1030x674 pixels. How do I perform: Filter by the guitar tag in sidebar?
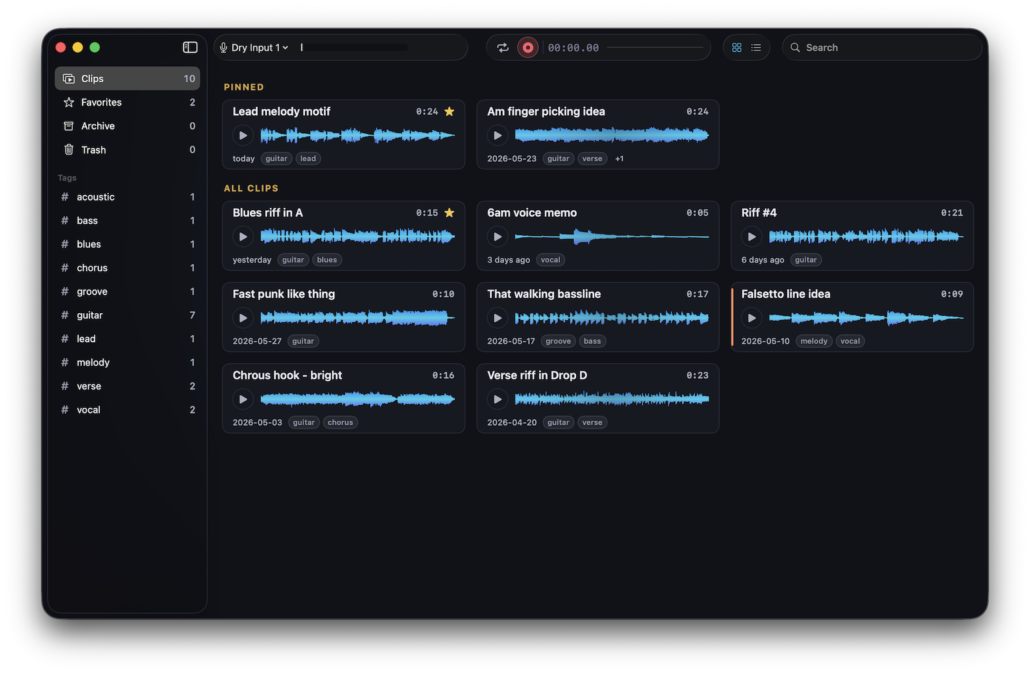tap(127, 315)
